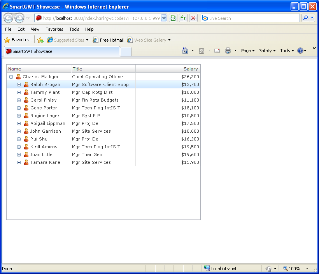The height and width of the screenshot is (274, 319).
Task: Expand the command bar overflow chevron
Action: (314, 47)
